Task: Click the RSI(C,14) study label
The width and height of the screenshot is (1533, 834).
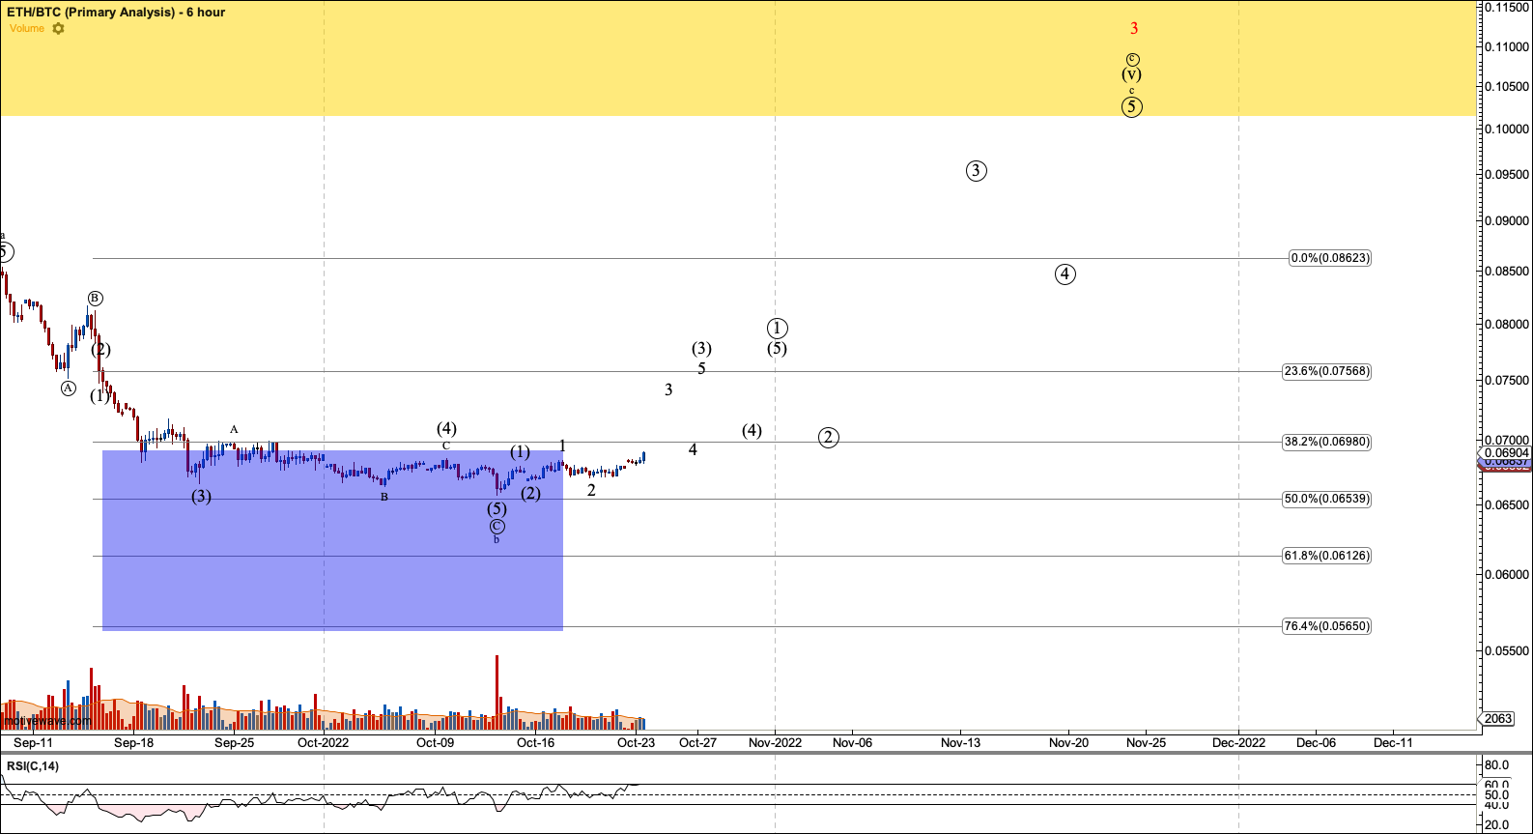Action: tap(33, 766)
